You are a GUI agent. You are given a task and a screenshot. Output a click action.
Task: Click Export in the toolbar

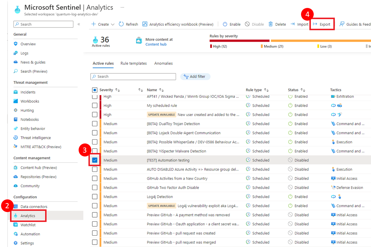(x=322, y=24)
